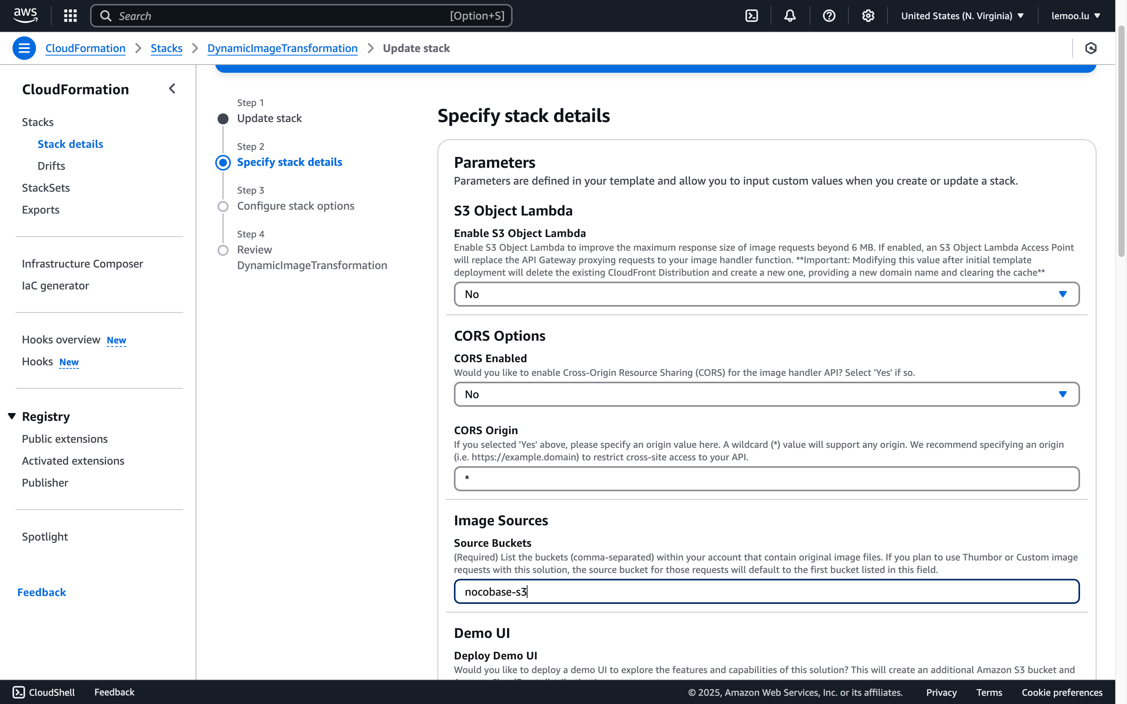Viewport: 1127px width, 704px height.
Task: Collapse the CloudFormation side panel
Action: (x=172, y=88)
